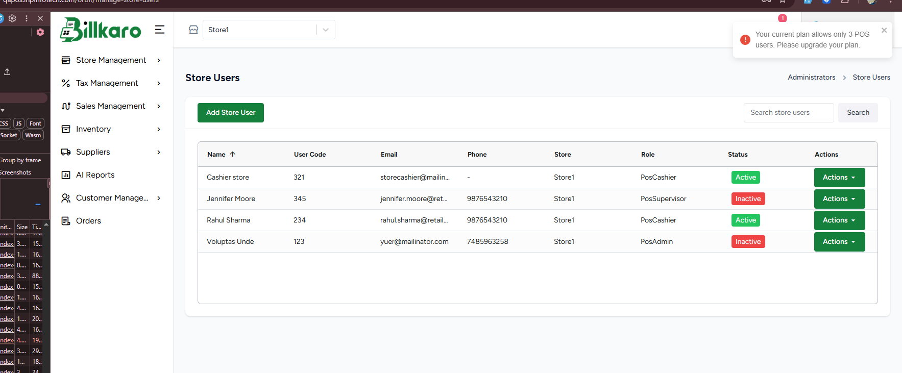Viewport: 902px width, 373px height.
Task: Click the Sales Management icon in the sidebar
Action: [66, 106]
